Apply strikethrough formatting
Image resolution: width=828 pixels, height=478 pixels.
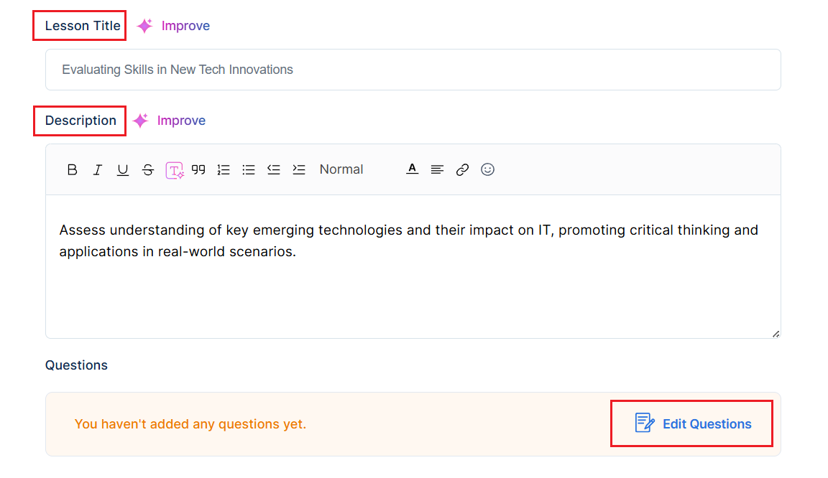pos(148,169)
